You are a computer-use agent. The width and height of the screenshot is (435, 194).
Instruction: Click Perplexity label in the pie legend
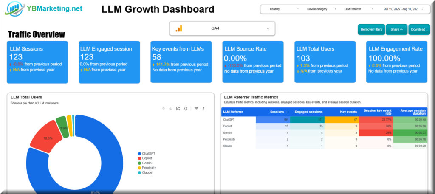coord(149,168)
